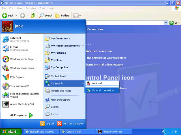Launch Windows Movie Maker
Image resolution: width=181 pixels, height=135 pixels.
pyautogui.click(x=18, y=68)
